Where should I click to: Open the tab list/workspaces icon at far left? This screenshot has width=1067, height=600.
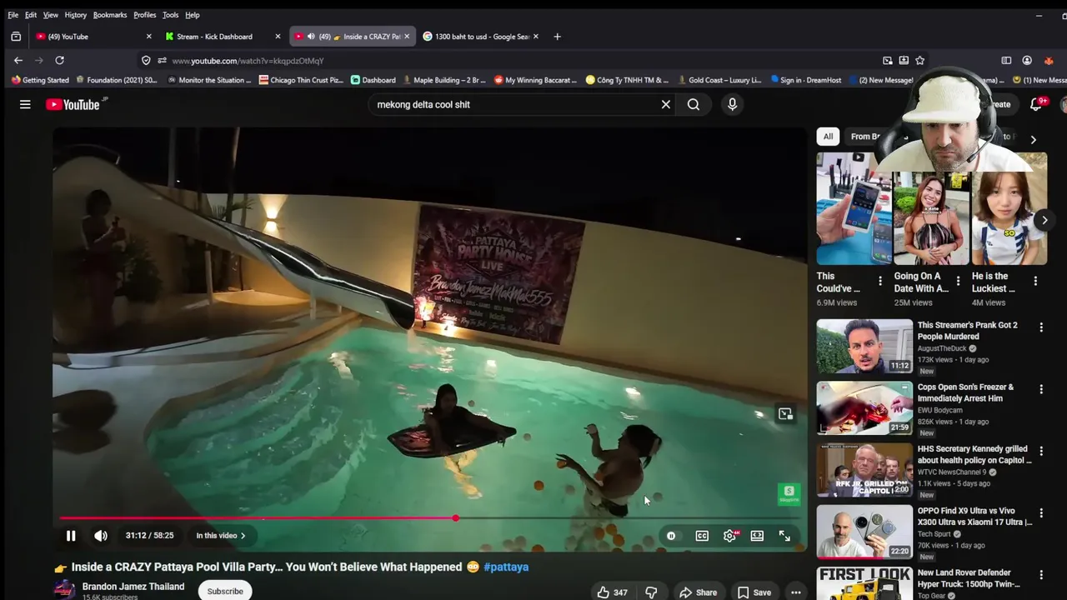tap(16, 37)
